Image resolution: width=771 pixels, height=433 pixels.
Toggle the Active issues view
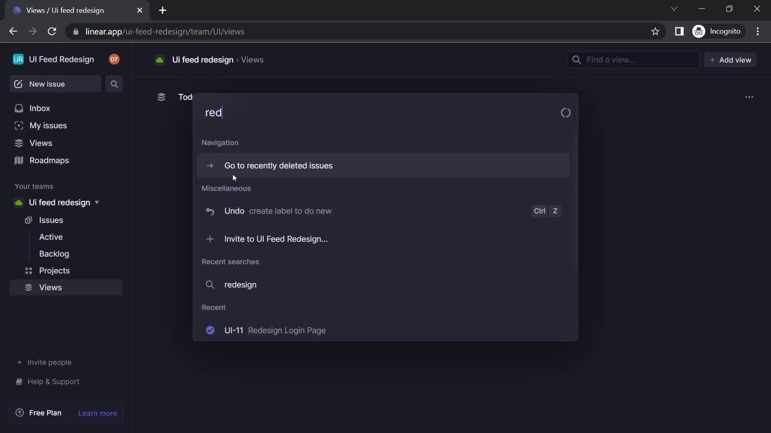[51, 236]
